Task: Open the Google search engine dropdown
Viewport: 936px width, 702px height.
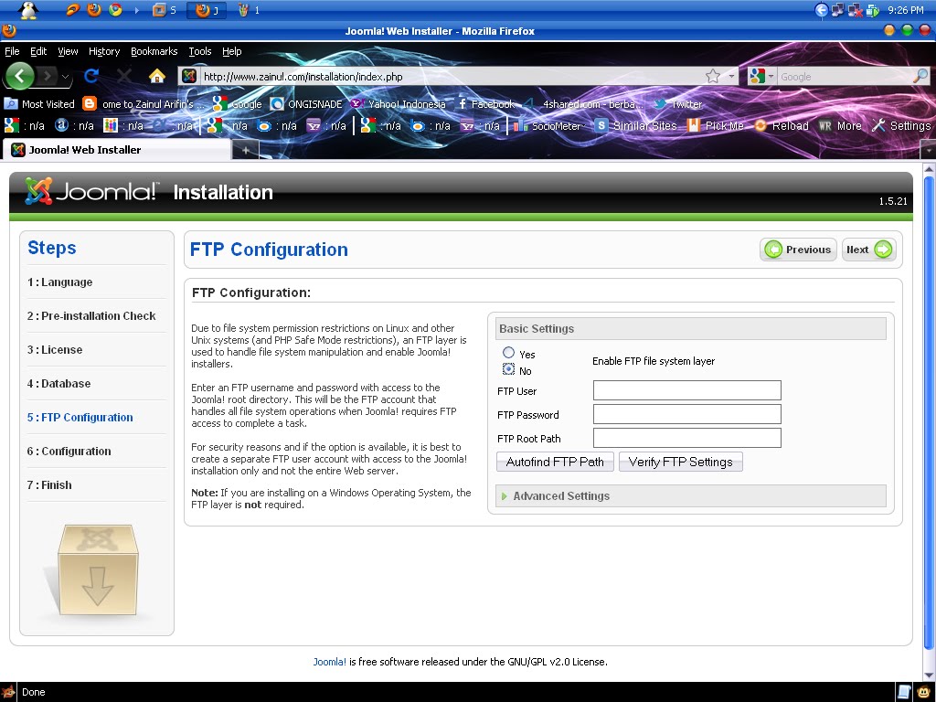Action: tap(771, 77)
